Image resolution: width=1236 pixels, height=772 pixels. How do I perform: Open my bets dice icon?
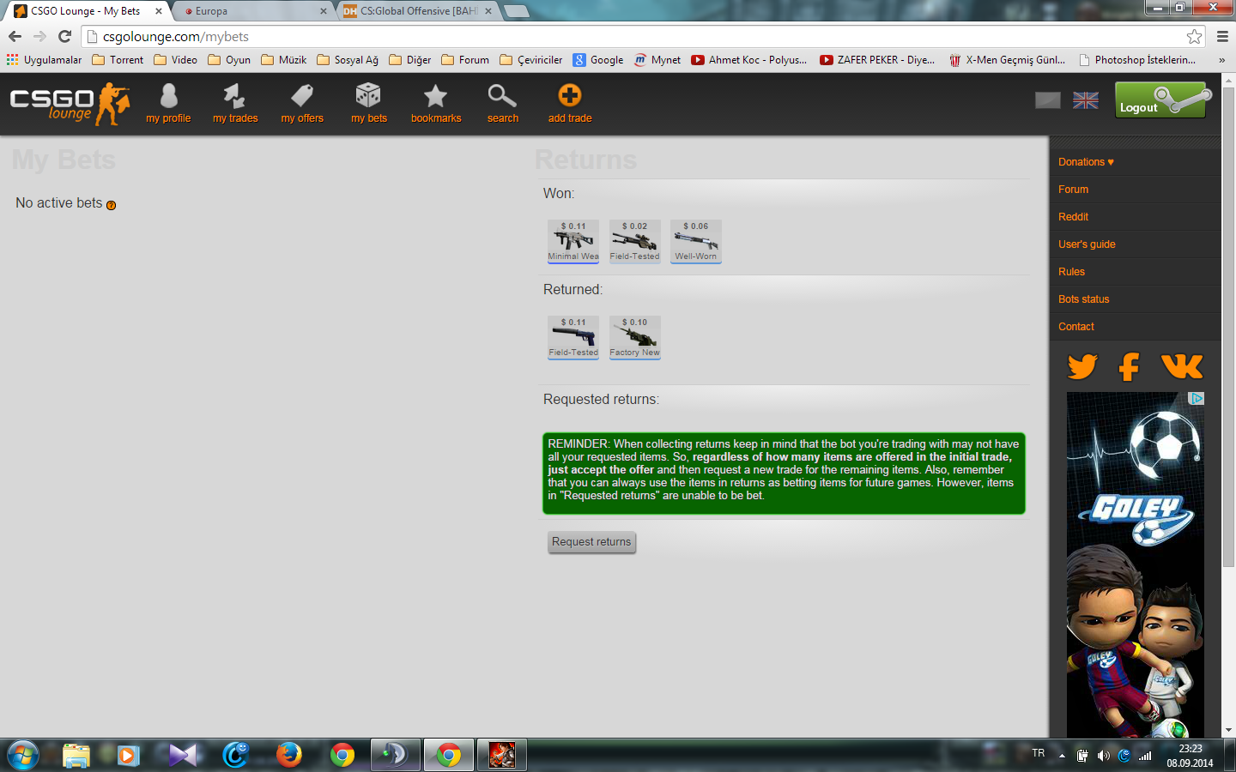[x=368, y=95]
